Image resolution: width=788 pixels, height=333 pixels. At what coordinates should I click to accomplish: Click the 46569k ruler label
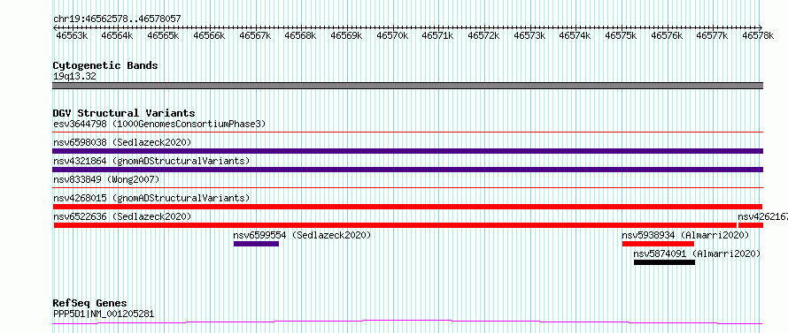point(346,35)
